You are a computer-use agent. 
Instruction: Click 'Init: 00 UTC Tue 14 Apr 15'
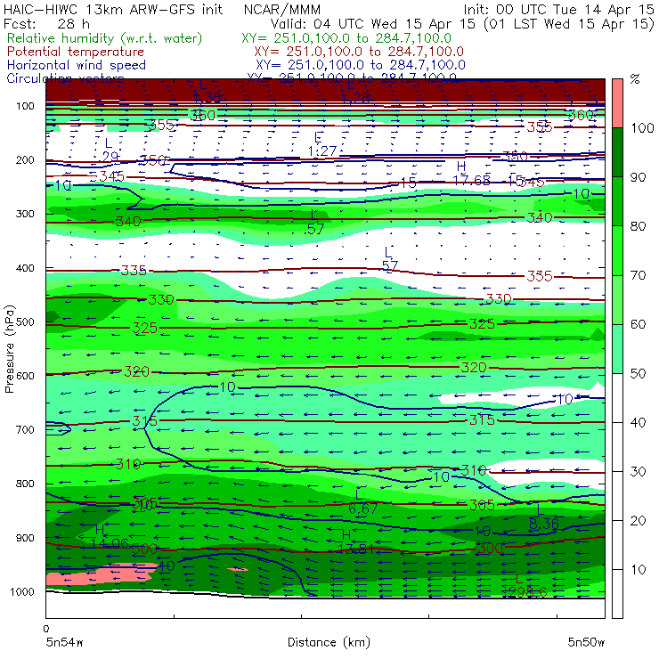(558, 10)
